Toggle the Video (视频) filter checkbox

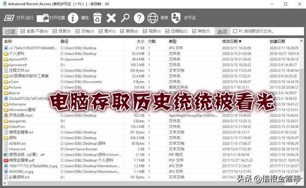click(145, 31)
